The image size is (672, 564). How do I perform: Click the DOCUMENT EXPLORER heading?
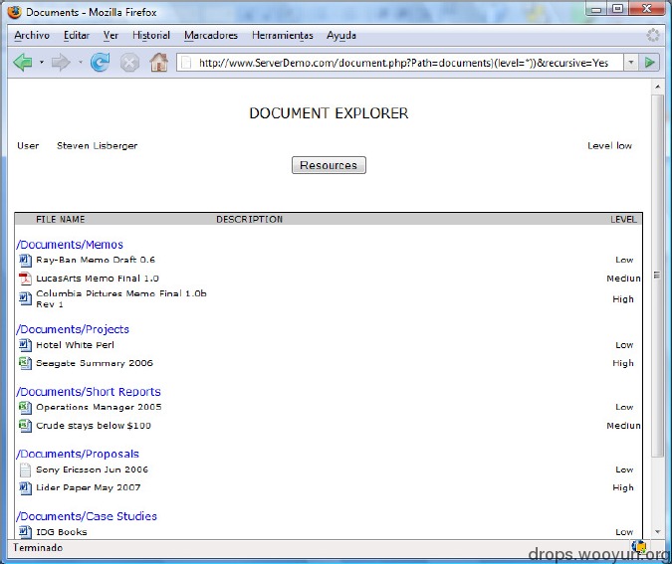tap(329, 113)
